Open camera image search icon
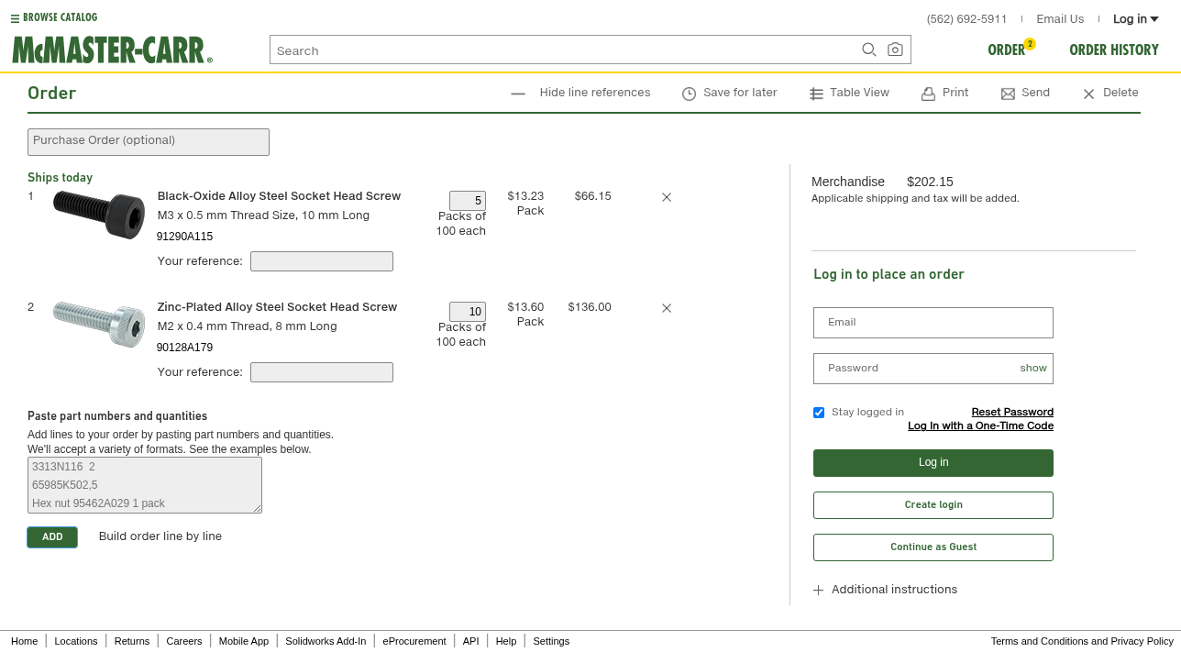The height and width of the screenshot is (652, 1181). tap(895, 50)
